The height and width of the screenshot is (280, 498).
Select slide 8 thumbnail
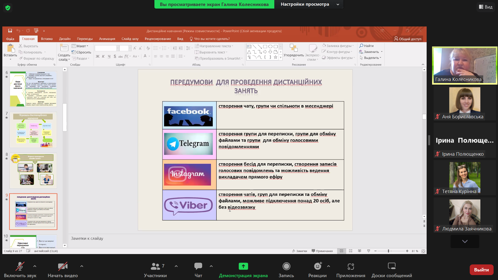[33, 170]
